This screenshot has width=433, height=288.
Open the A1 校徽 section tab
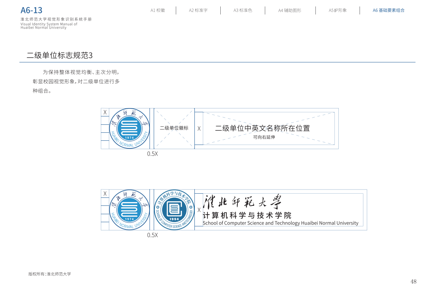point(158,10)
